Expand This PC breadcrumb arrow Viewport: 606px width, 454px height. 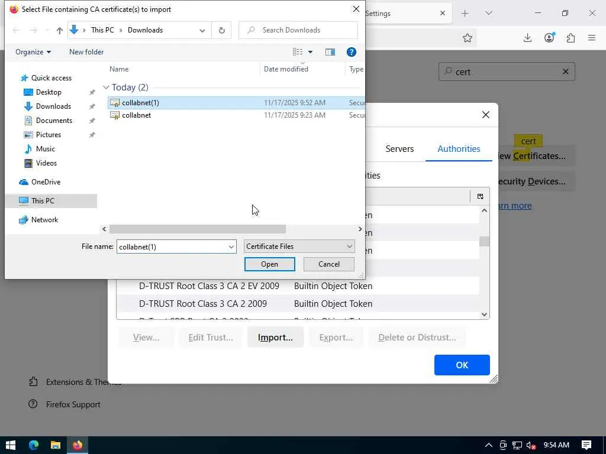coord(121,30)
